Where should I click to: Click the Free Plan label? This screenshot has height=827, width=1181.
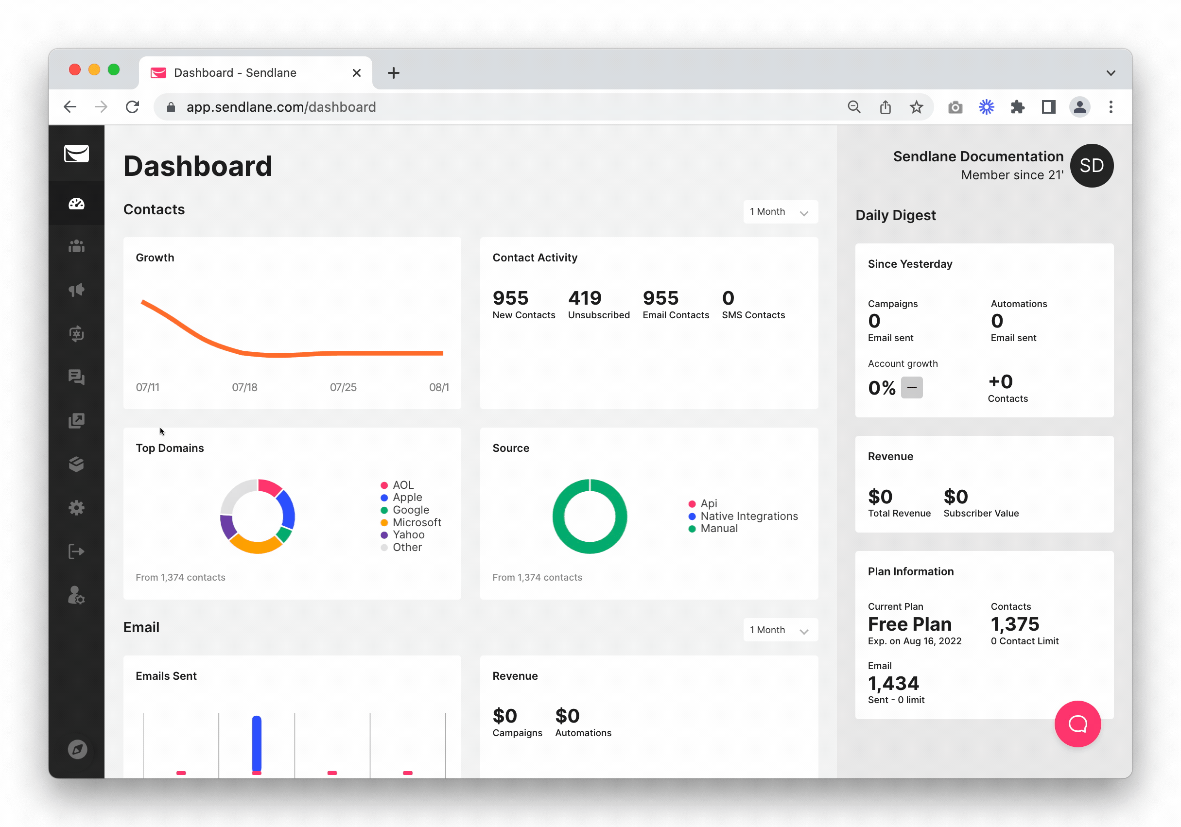click(x=909, y=624)
